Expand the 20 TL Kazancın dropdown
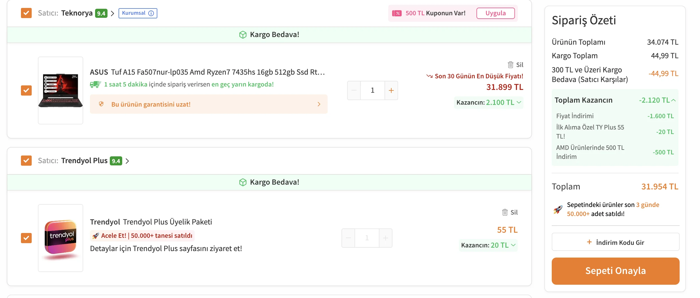 [488, 245]
